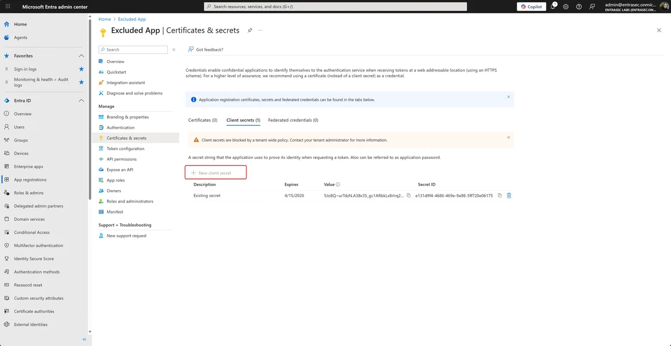Pin the Excluded App page

tap(250, 30)
